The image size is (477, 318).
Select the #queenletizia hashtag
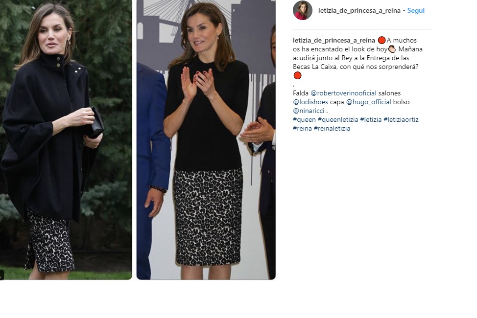coord(338,120)
